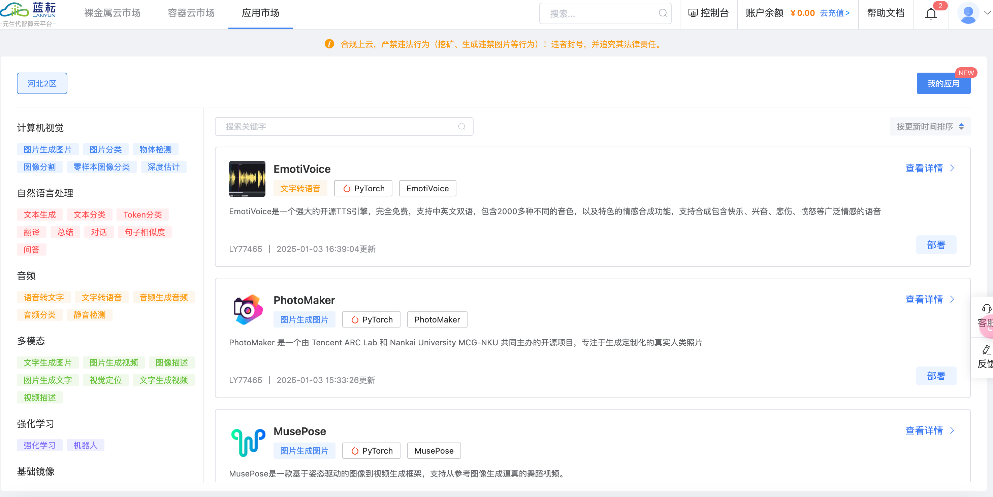Toggle the 文本生成 category filter
The width and height of the screenshot is (993, 497).
click(x=40, y=215)
